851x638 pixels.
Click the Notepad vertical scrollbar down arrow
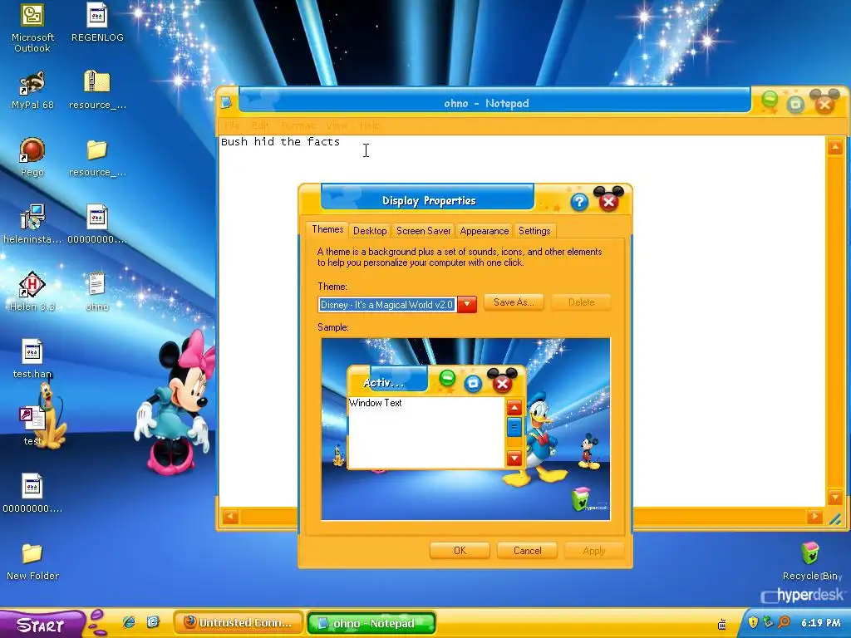point(834,497)
